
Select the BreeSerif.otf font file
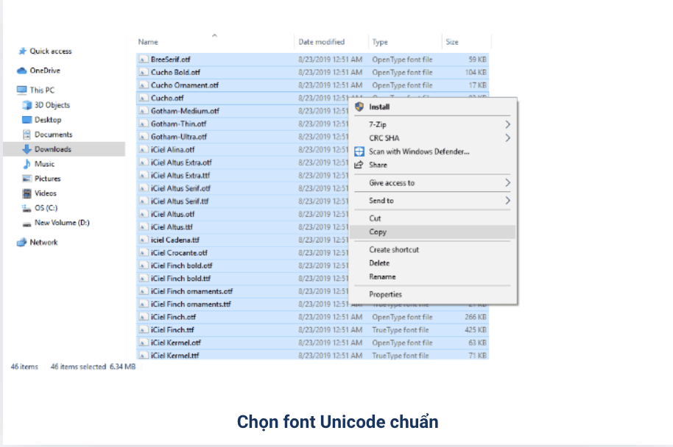click(x=171, y=60)
